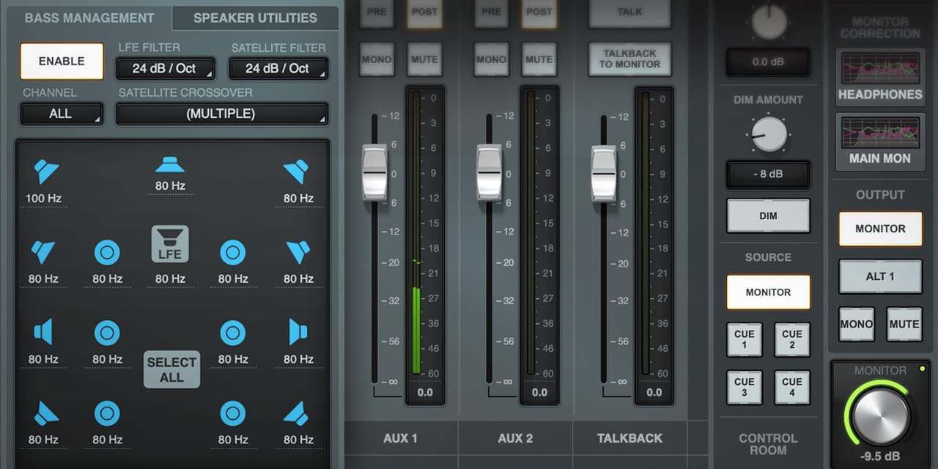This screenshot has height=469, width=938.
Task: Select bottom-row left height speaker circle
Action: point(107,414)
